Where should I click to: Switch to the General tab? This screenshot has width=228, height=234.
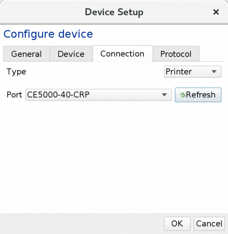click(27, 54)
